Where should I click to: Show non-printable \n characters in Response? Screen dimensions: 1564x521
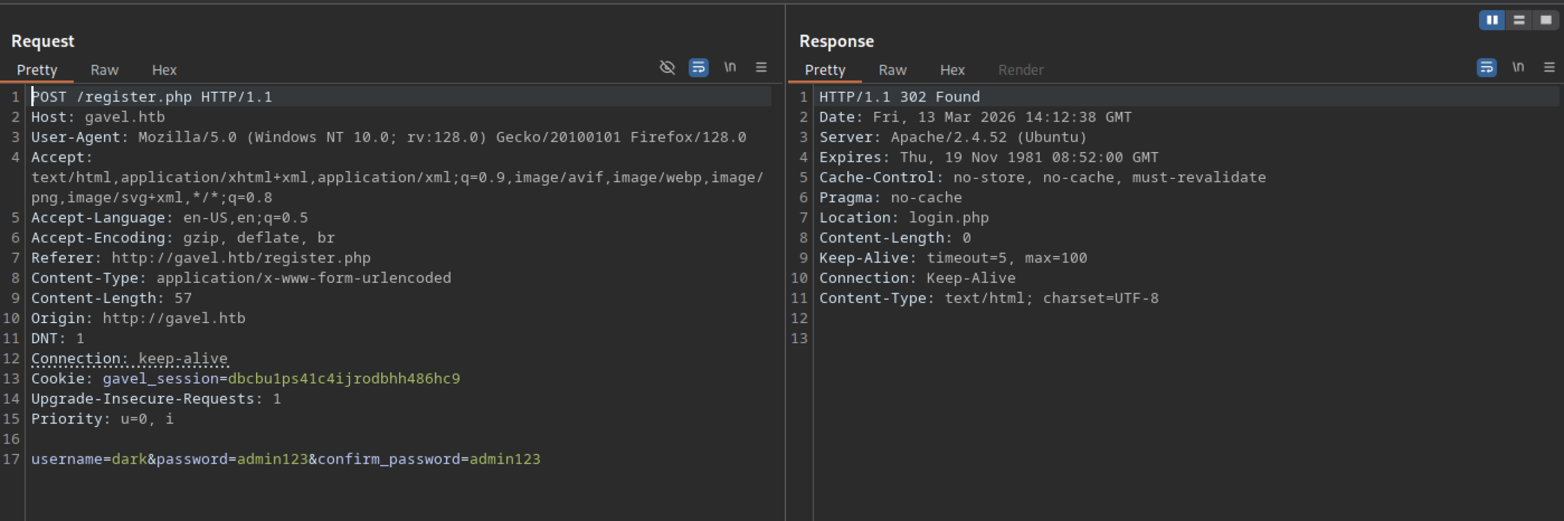point(1518,67)
